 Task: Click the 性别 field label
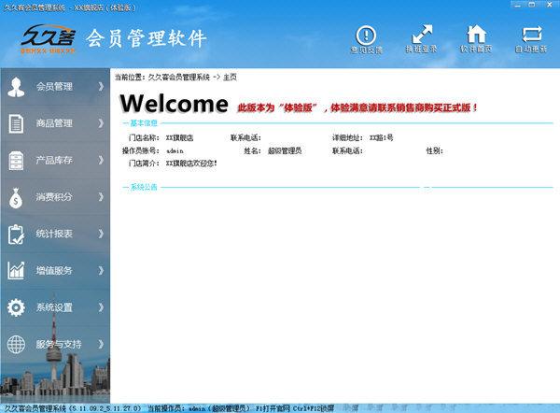(x=434, y=150)
